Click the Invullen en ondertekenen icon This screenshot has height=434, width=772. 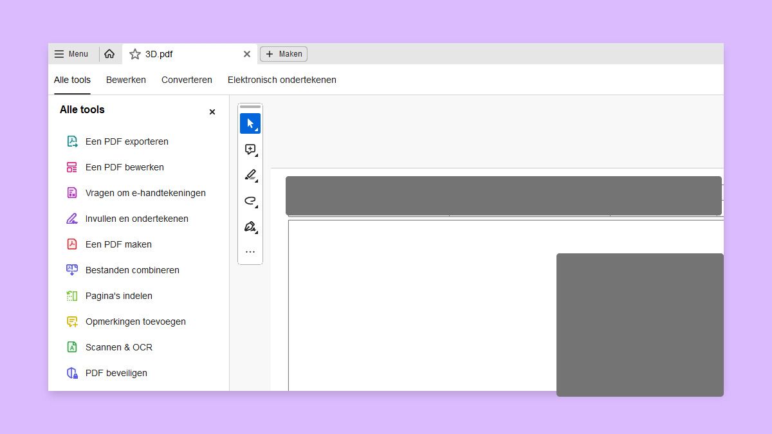coord(72,219)
